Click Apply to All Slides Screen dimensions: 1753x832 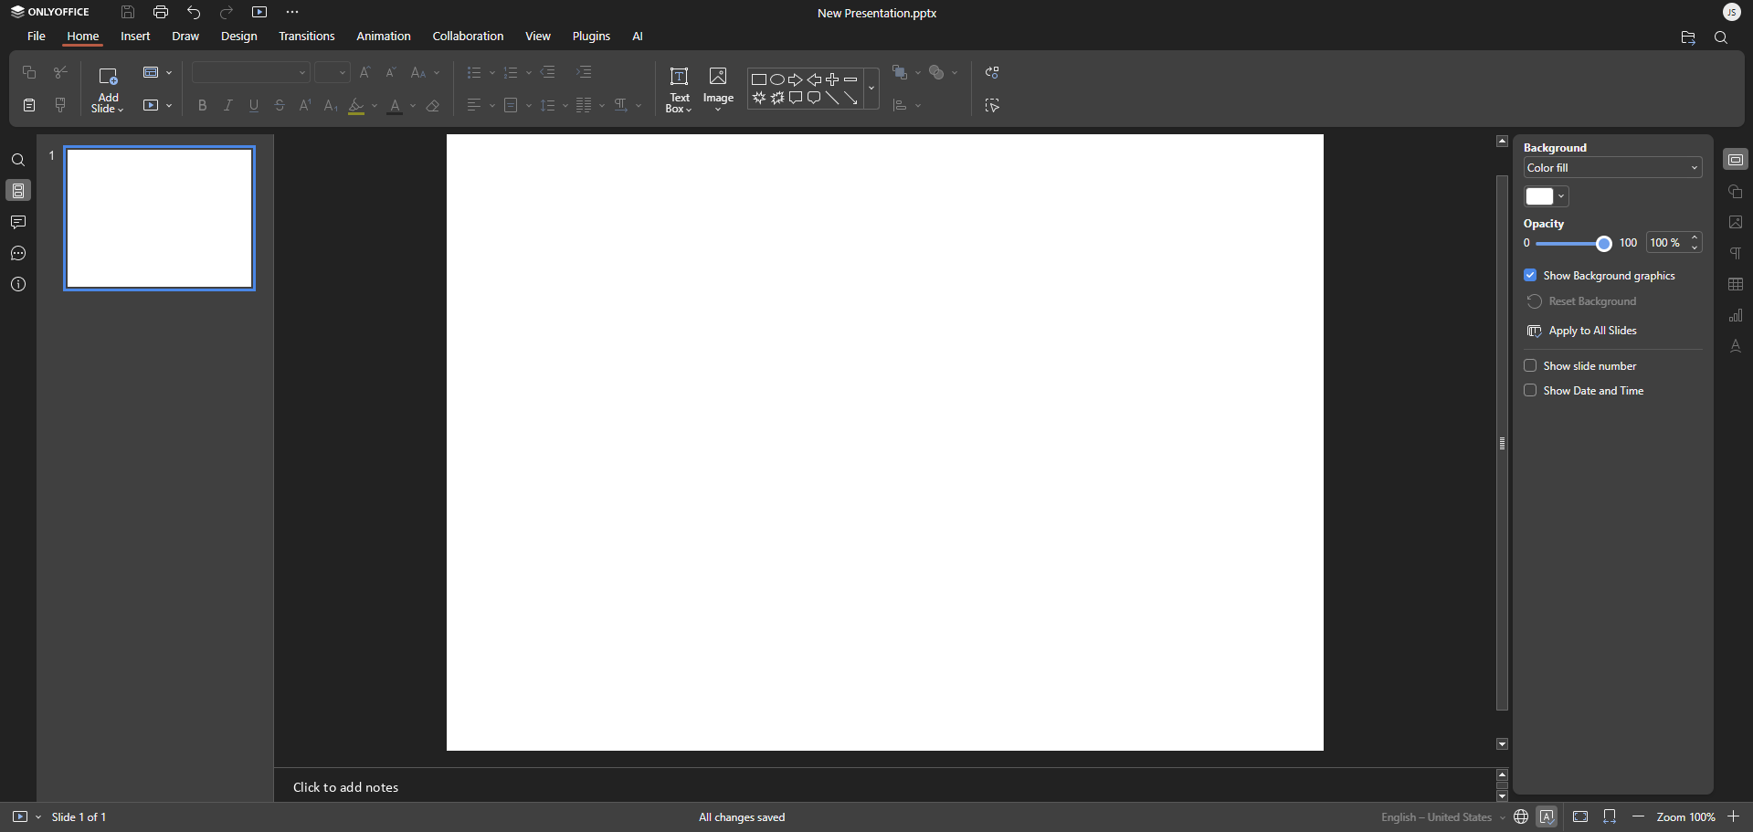coord(1582,331)
